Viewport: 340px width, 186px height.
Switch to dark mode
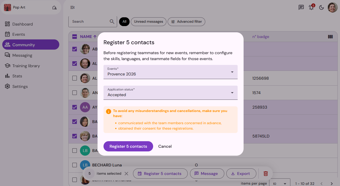322,7
